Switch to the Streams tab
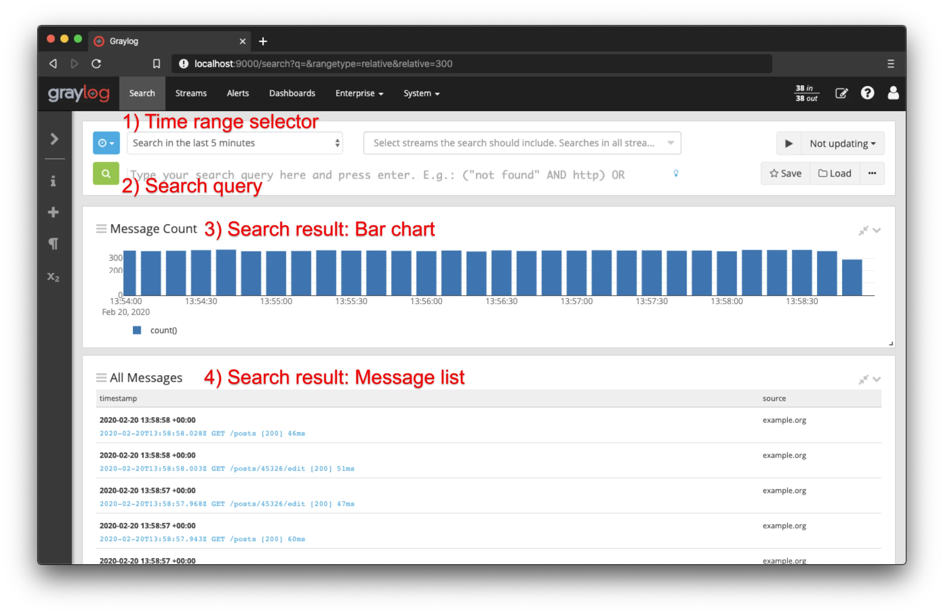The height and width of the screenshot is (614, 943). point(190,93)
